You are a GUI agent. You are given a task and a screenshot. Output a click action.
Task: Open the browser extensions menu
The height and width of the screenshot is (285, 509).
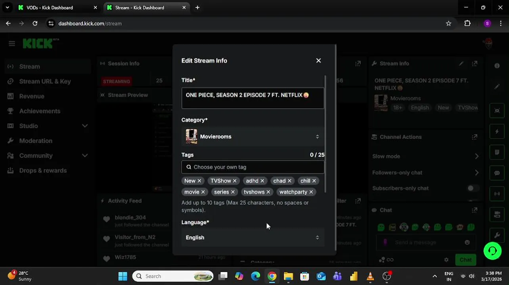coord(467,23)
